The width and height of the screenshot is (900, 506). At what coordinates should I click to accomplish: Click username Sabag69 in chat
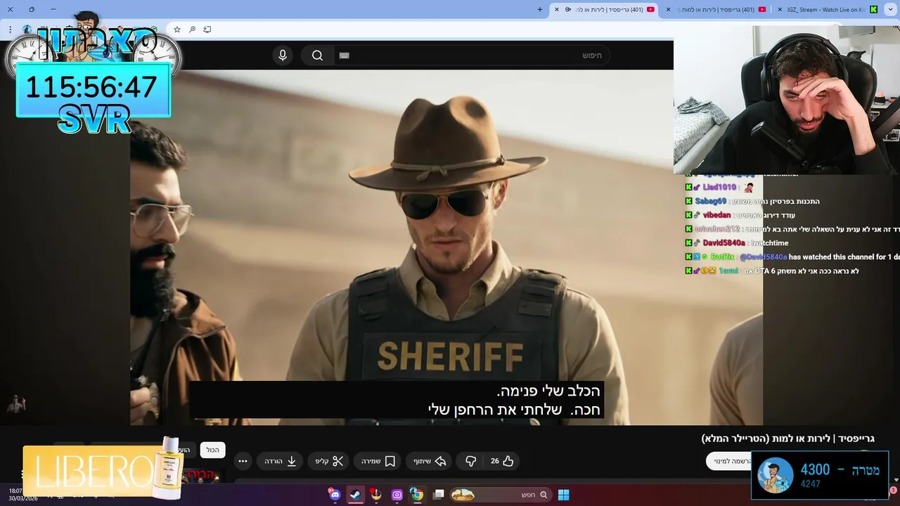tap(711, 201)
